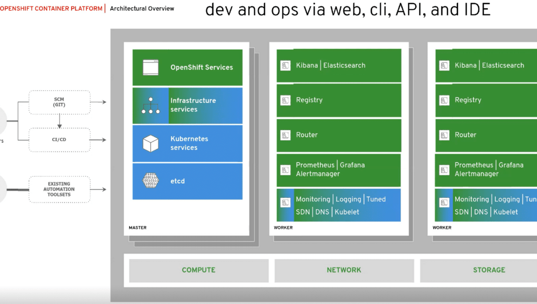Click "Kibana" in the right worker panel
537x304 pixels.
point(465,65)
